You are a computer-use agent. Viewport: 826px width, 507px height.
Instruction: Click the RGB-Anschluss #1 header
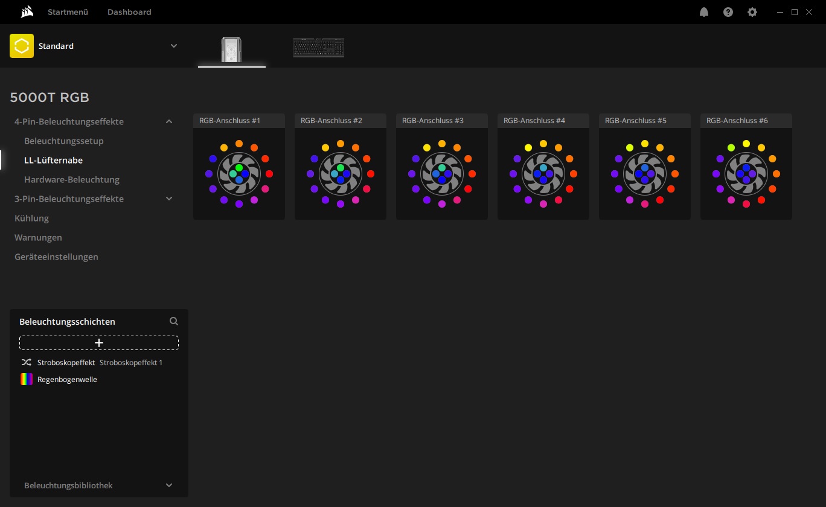pyautogui.click(x=239, y=121)
